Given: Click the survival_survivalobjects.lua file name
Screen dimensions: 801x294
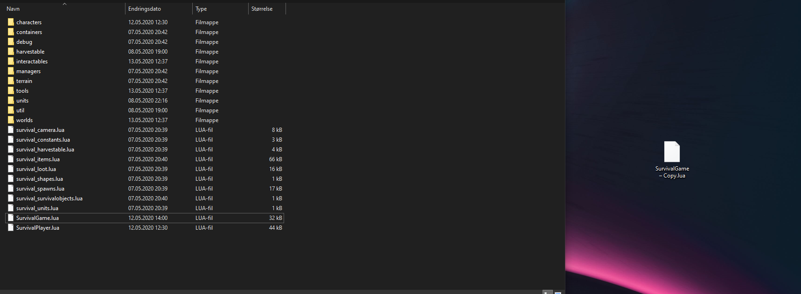Looking at the screenshot, I should click(x=49, y=198).
